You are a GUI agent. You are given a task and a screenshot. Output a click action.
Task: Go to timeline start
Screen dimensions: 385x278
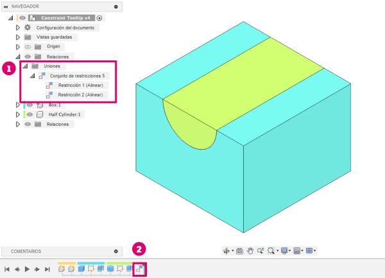pyautogui.click(x=7, y=270)
